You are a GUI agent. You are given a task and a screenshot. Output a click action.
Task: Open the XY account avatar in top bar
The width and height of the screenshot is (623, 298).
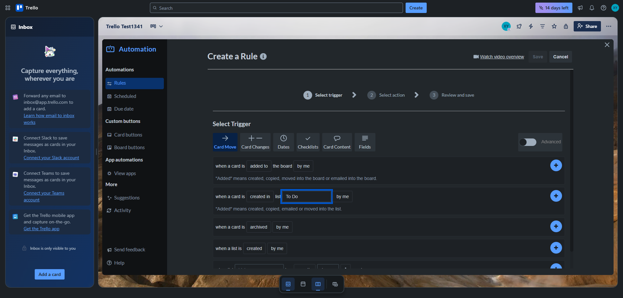(x=615, y=8)
